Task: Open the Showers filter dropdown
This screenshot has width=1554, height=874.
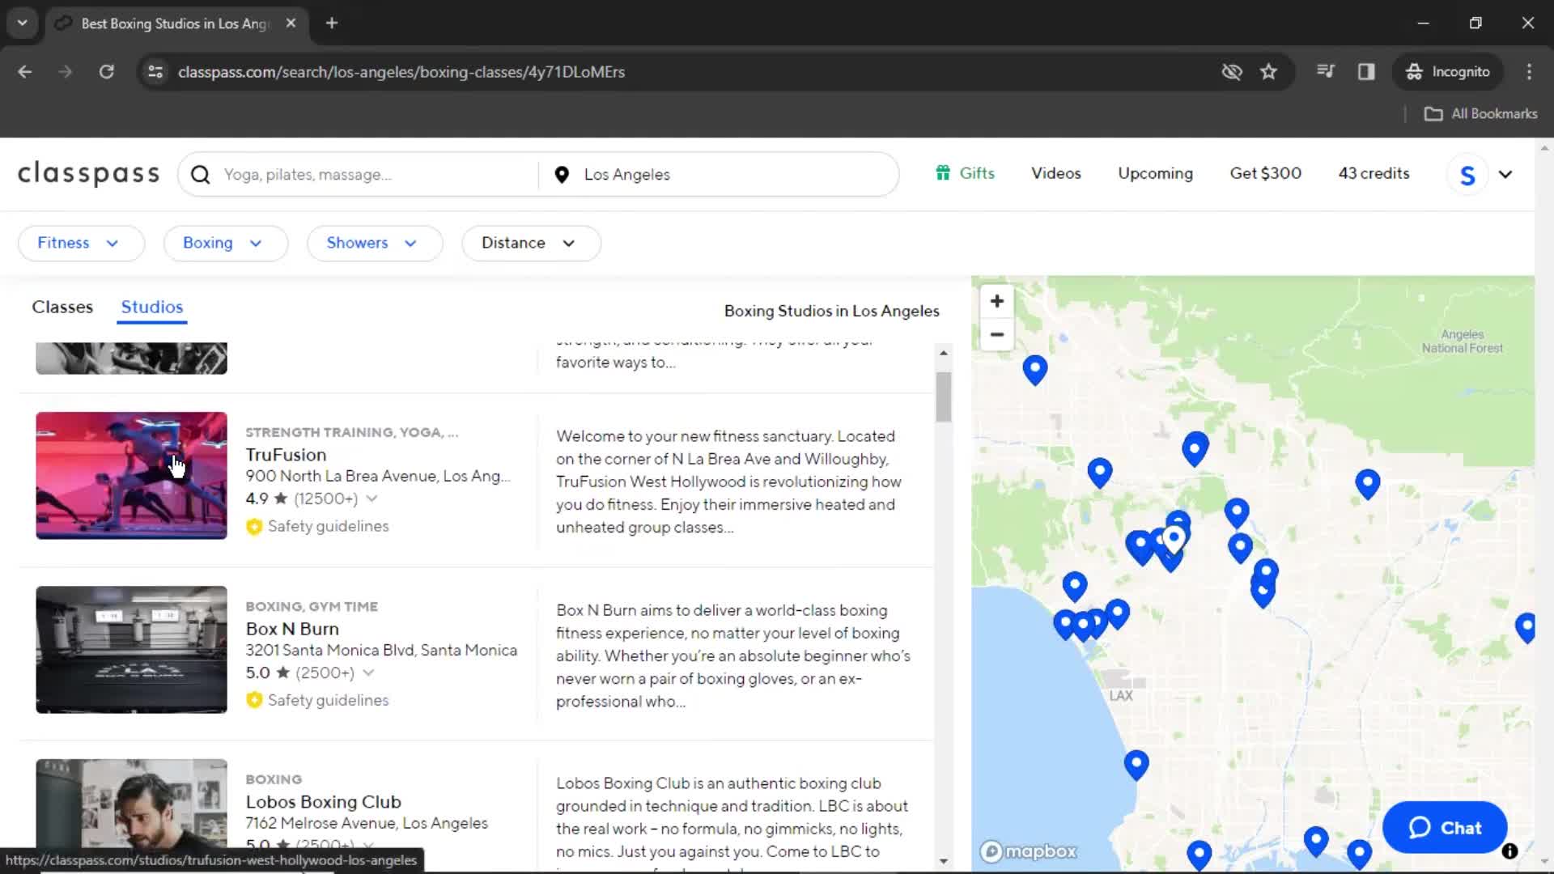Action: click(374, 244)
